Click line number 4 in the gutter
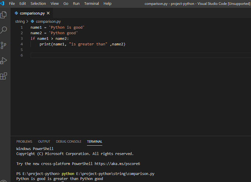Screen dimensions: 251x182 22,44
